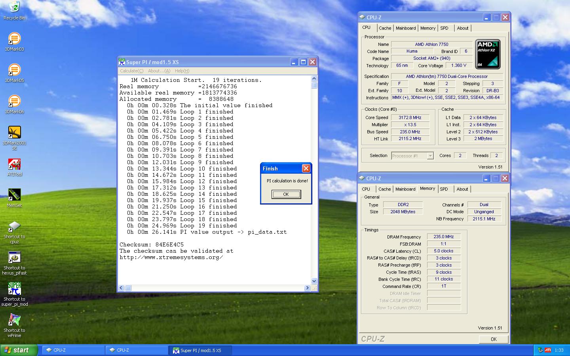The width and height of the screenshot is (570, 356).
Task: Switch to second CPU-Z taskbar button
Action: click(137, 350)
